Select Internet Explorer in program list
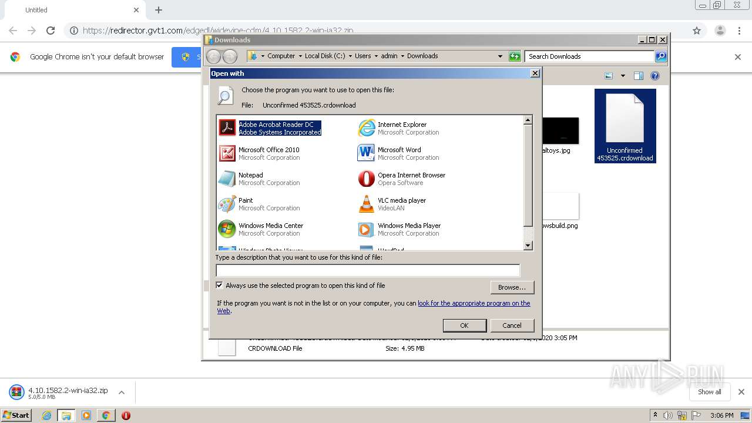752x423 pixels. click(x=399, y=128)
